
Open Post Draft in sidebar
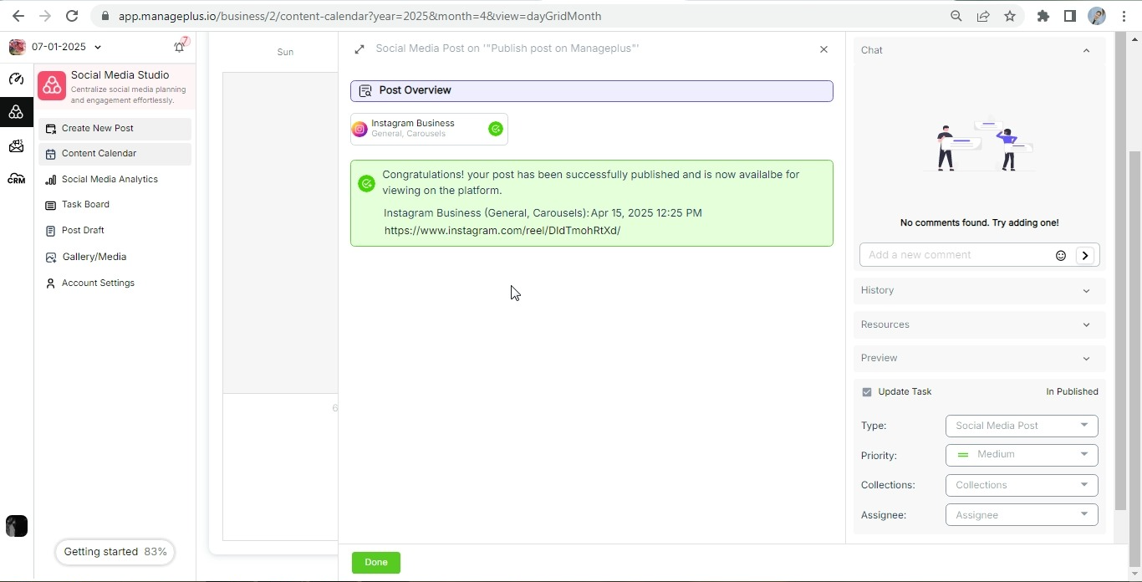pos(115,231)
